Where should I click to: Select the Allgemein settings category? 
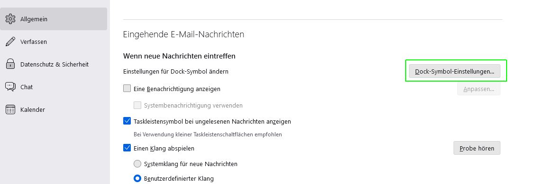pyautogui.click(x=54, y=19)
